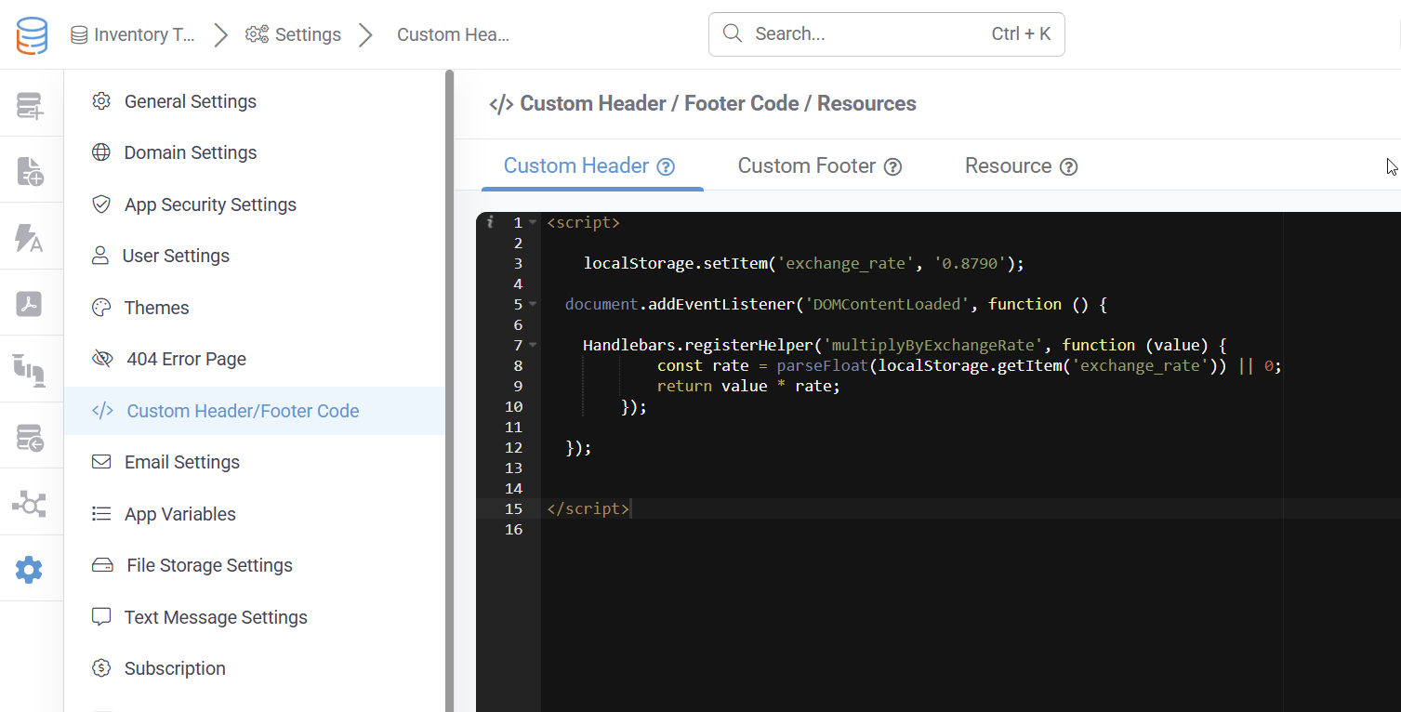Click the App Variables list icon
1401x712 pixels.
(x=101, y=514)
